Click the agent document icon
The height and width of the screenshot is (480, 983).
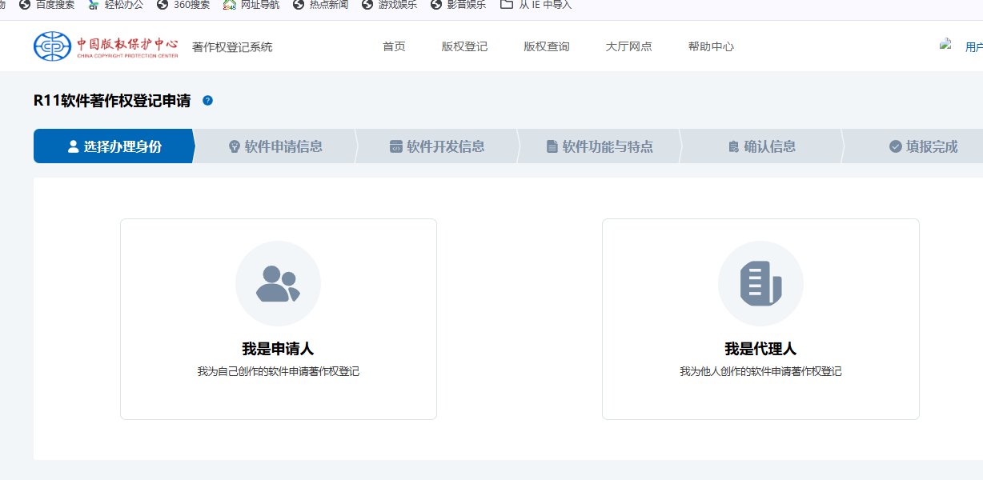pos(760,284)
